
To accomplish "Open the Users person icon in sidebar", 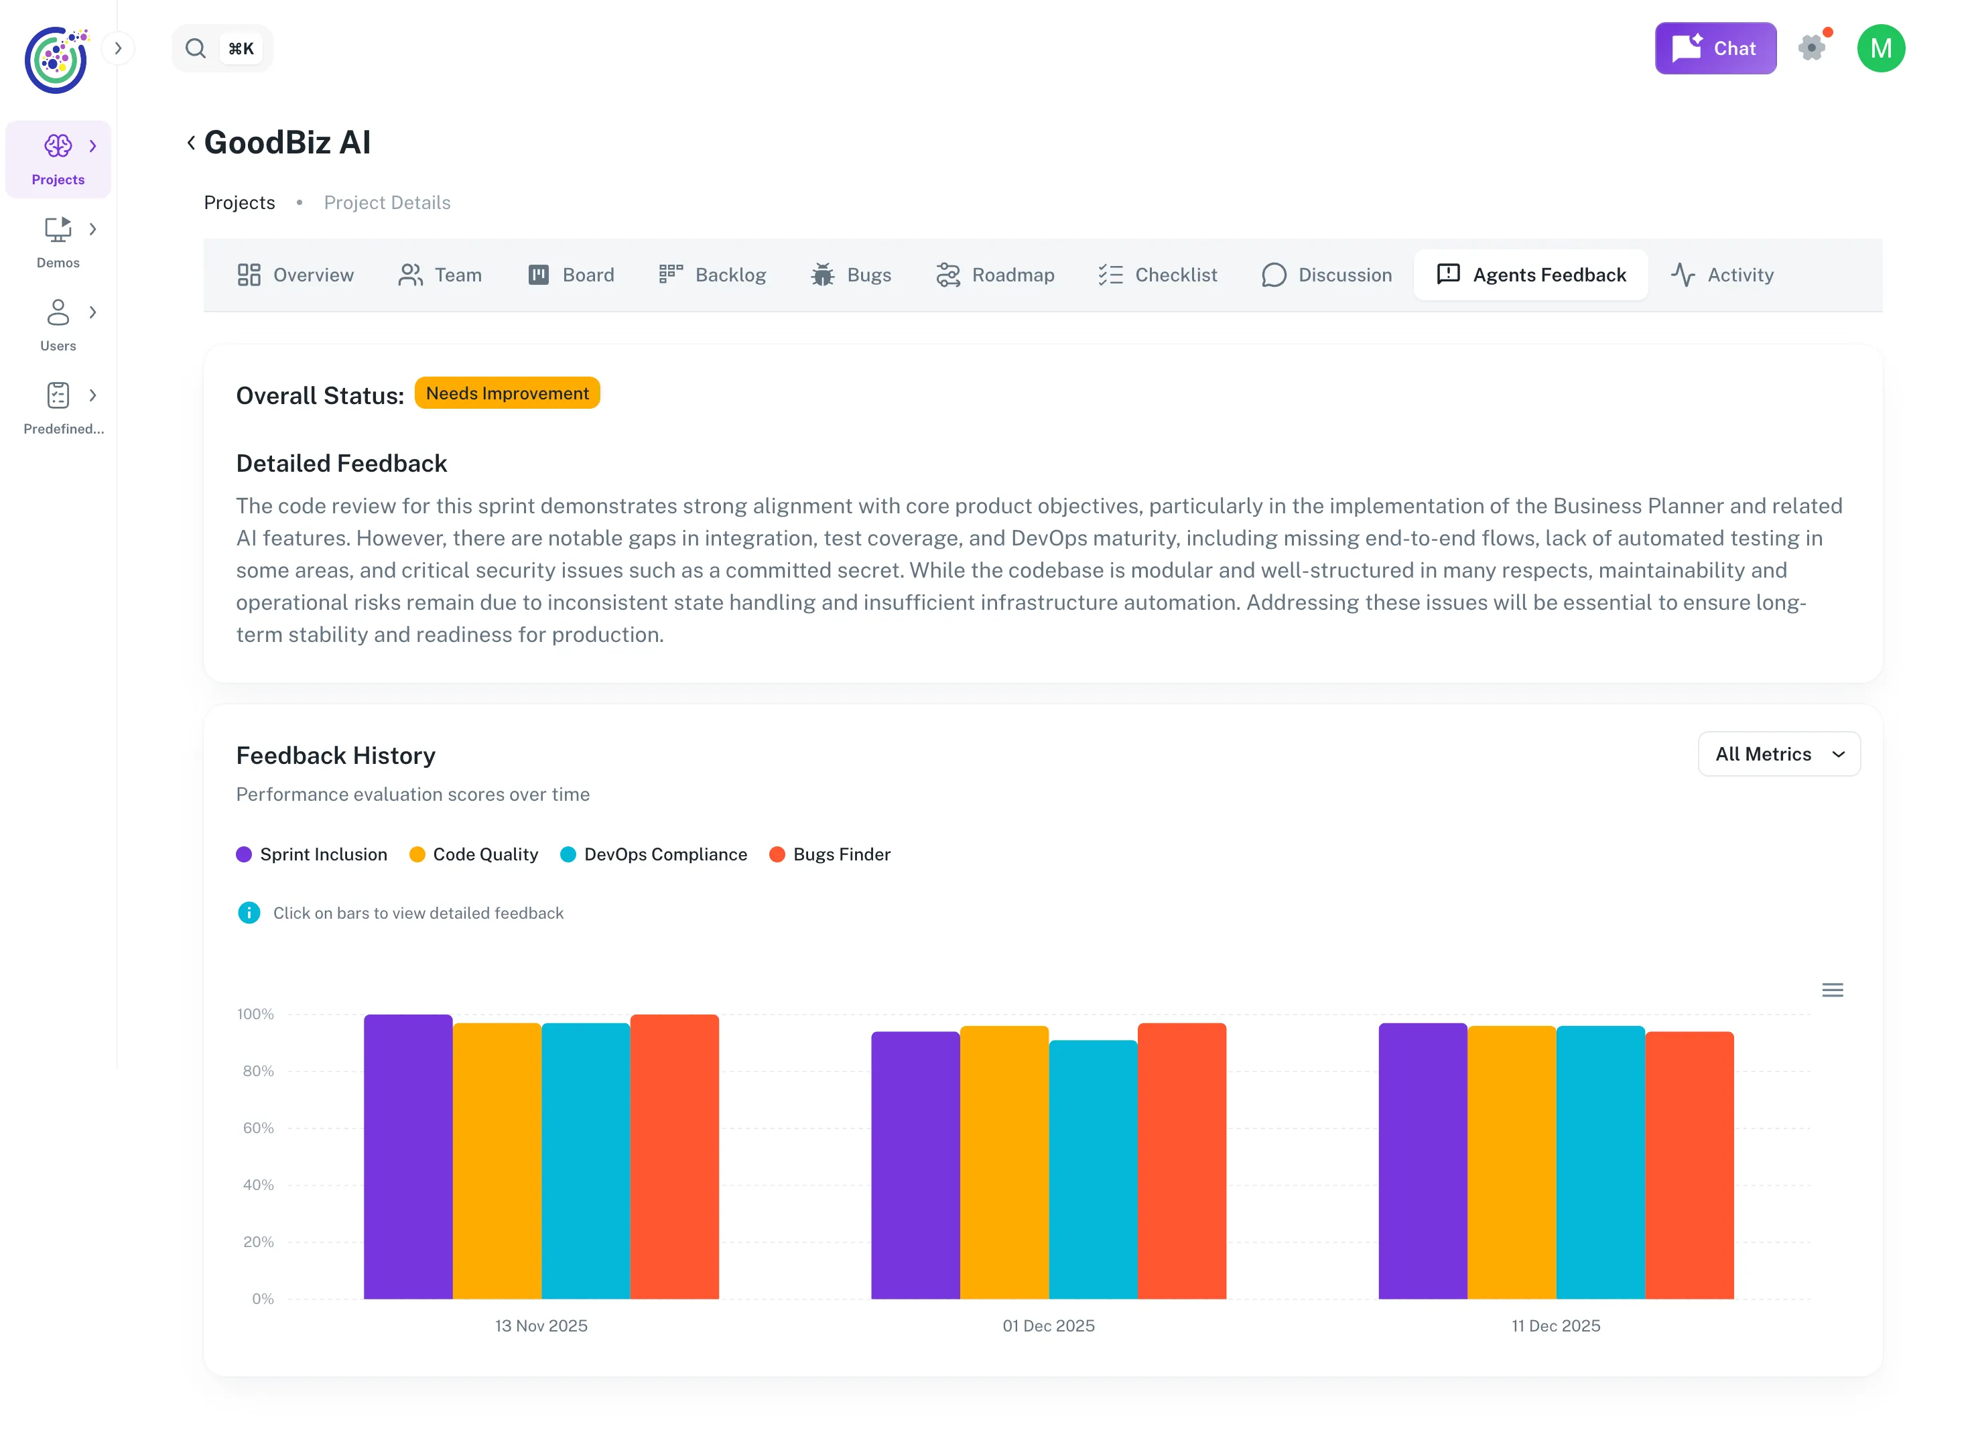I will pyautogui.click(x=58, y=313).
